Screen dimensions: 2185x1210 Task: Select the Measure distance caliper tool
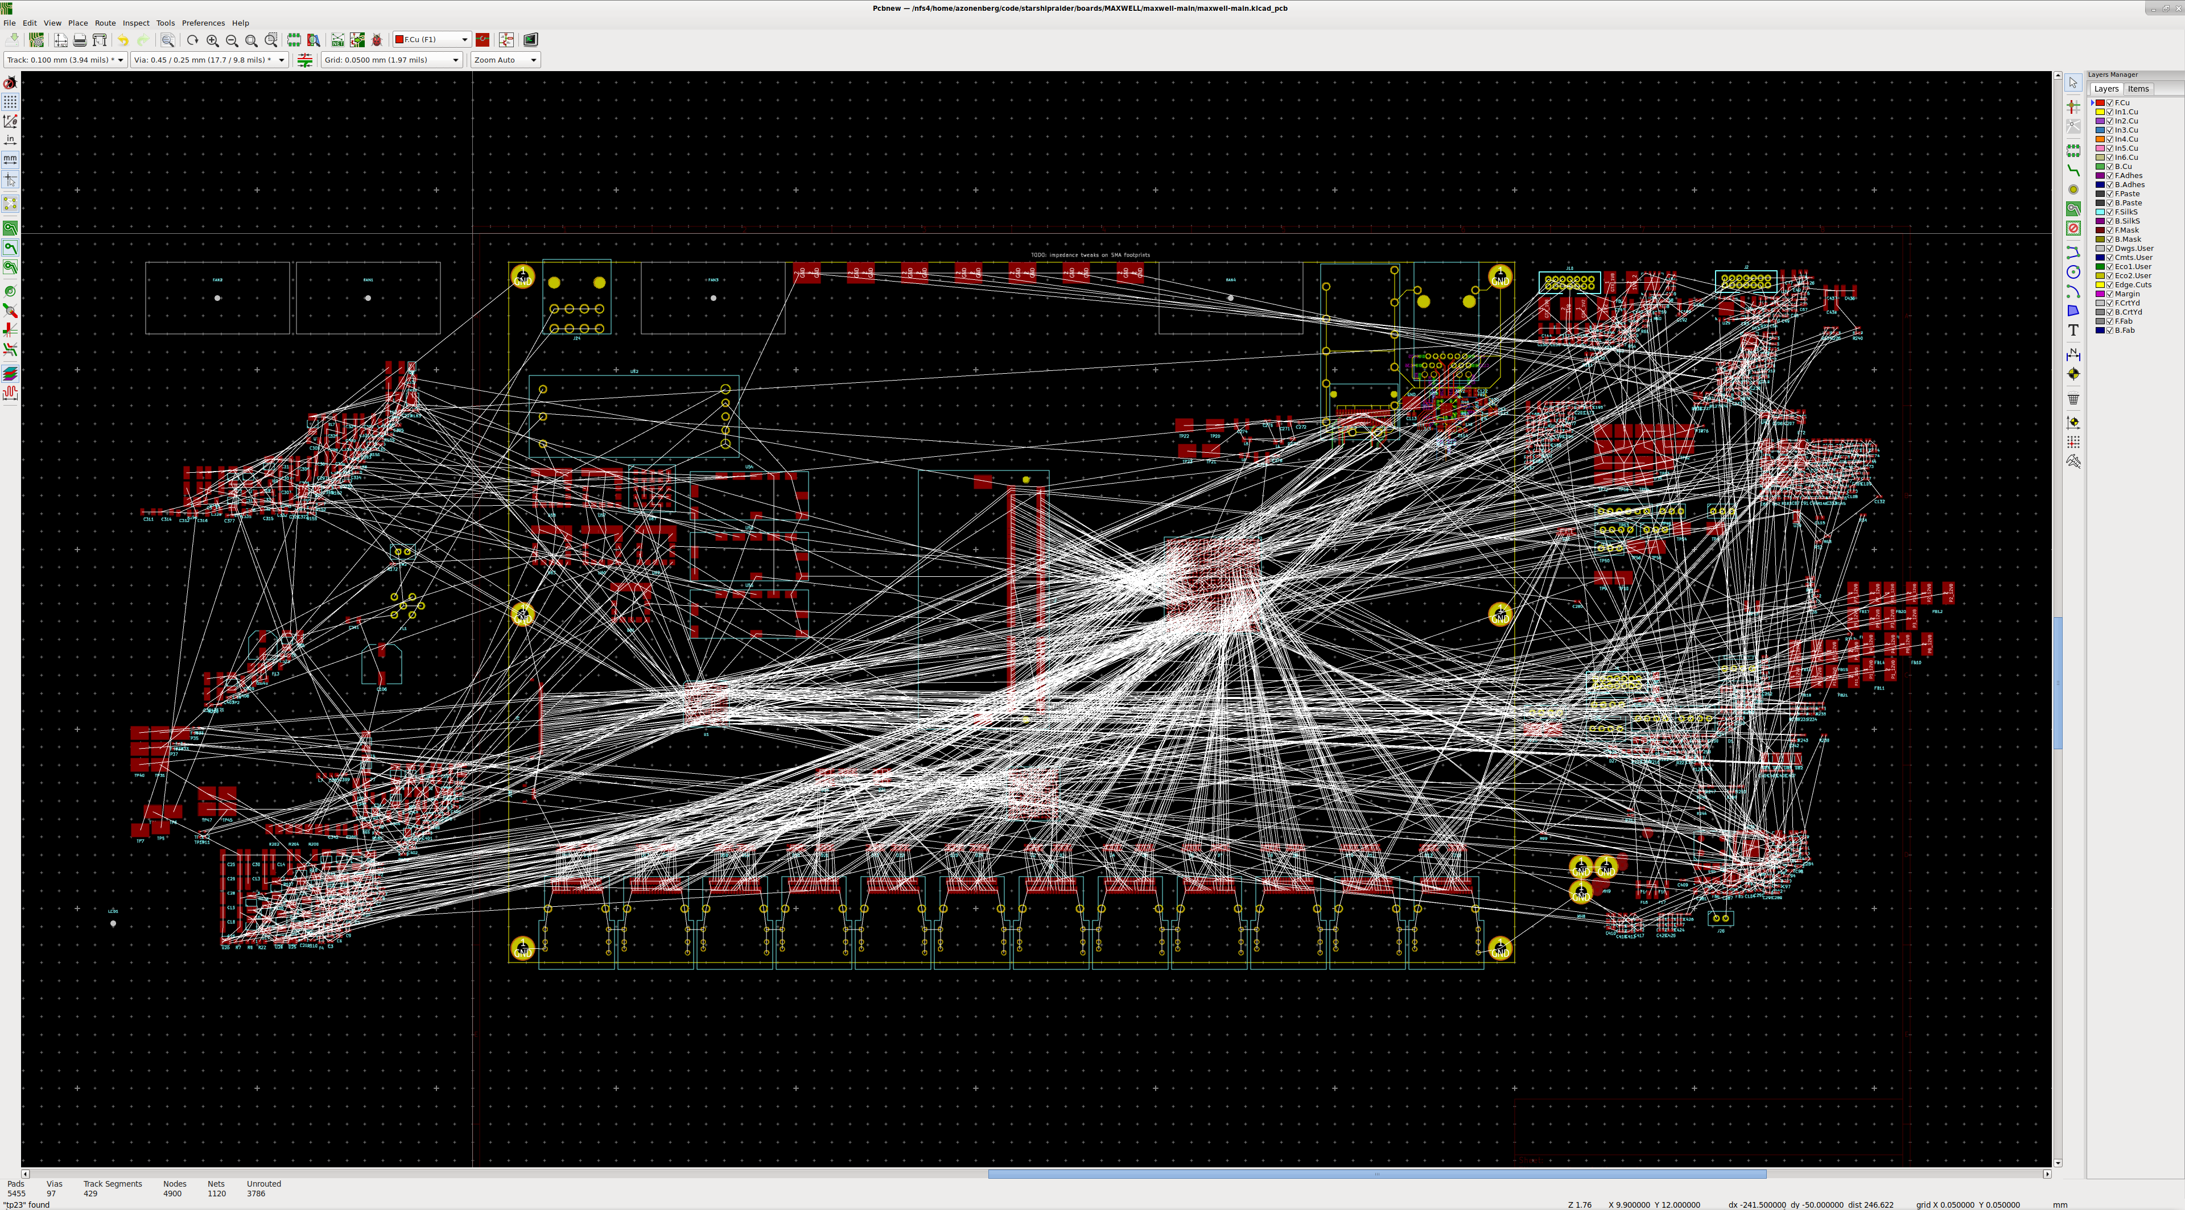pyautogui.click(x=2073, y=461)
